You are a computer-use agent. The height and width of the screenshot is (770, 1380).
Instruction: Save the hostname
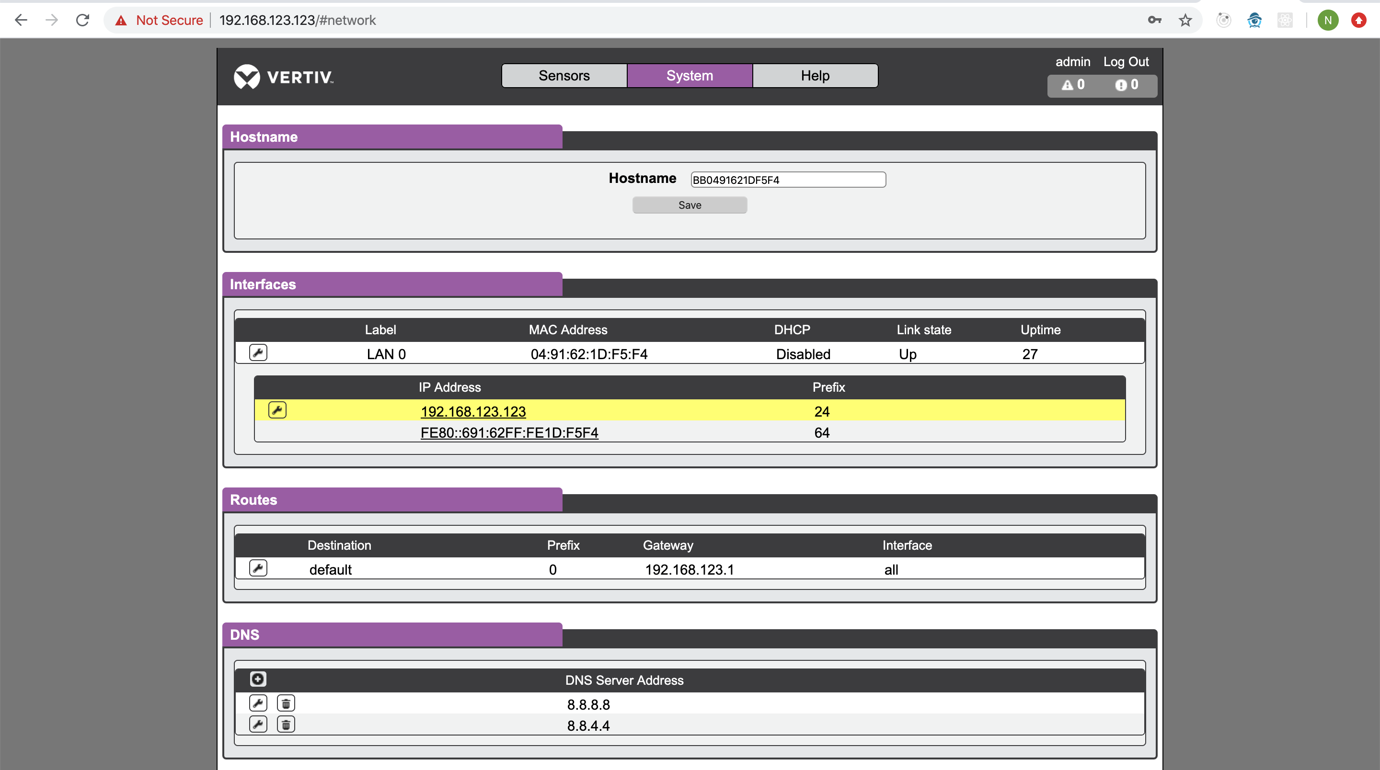click(690, 205)
